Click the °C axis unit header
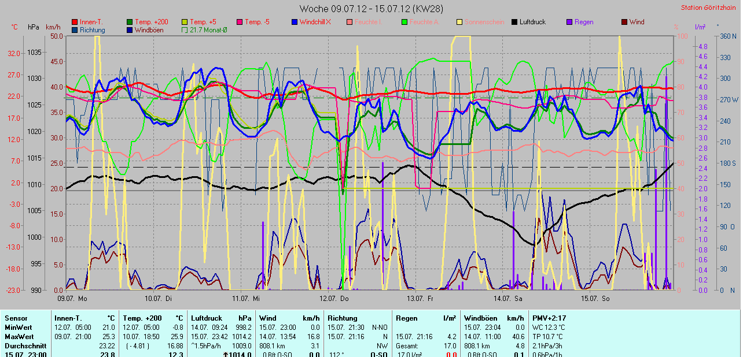The image size is (743, 357). [14, 27]
